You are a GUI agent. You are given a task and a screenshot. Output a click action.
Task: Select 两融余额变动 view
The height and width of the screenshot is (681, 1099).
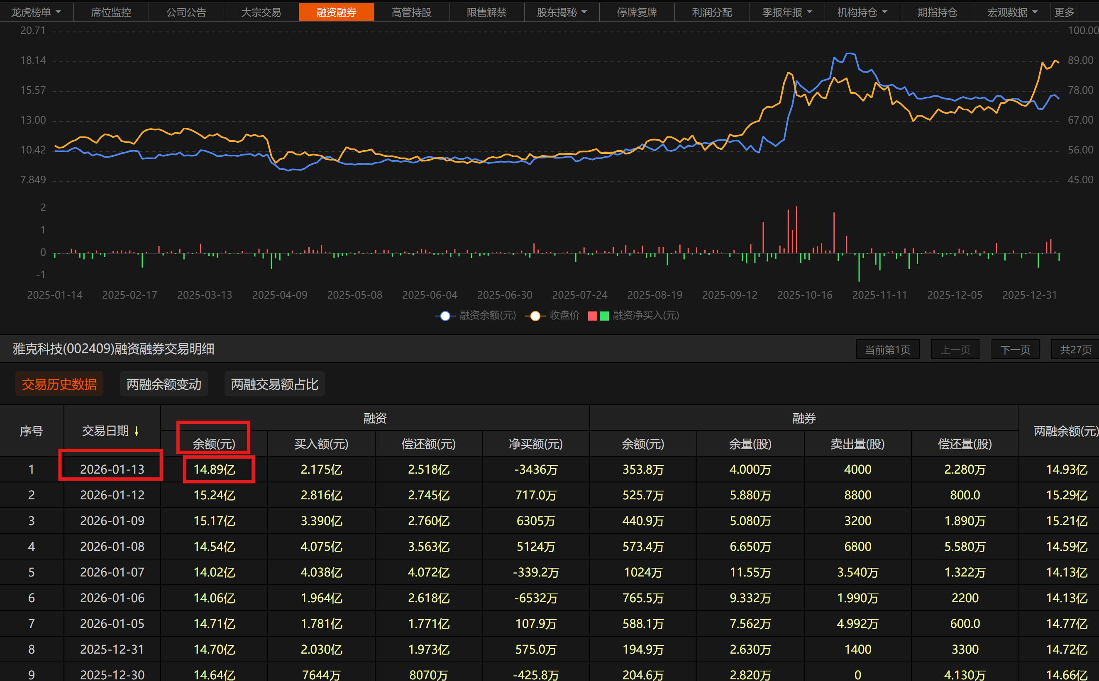pyautogui.click(x=164, y=384)
